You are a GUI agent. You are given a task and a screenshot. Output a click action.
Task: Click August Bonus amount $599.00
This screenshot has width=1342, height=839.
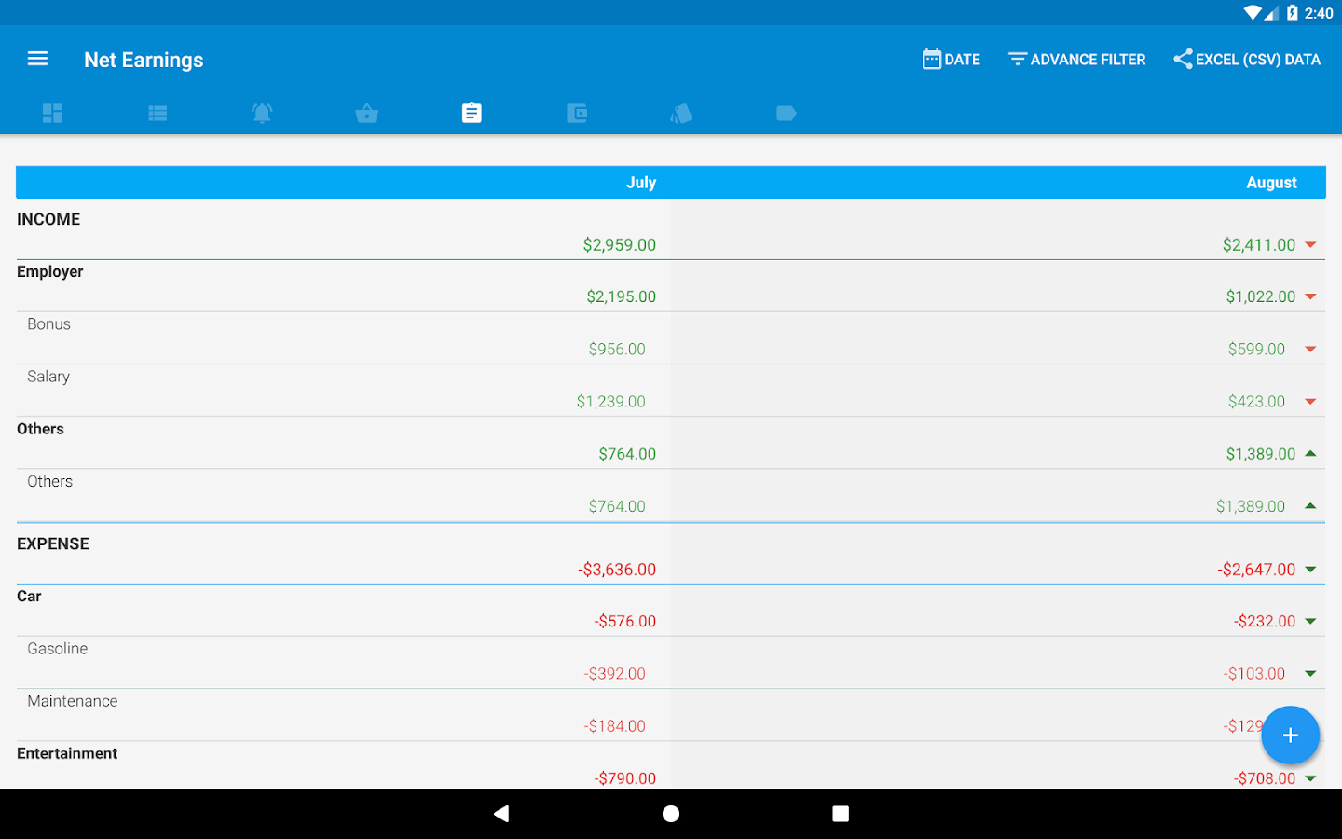coord(1256,349)
